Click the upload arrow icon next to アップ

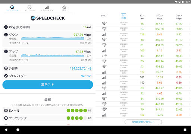pyautogui.click(x=6, y=51)
